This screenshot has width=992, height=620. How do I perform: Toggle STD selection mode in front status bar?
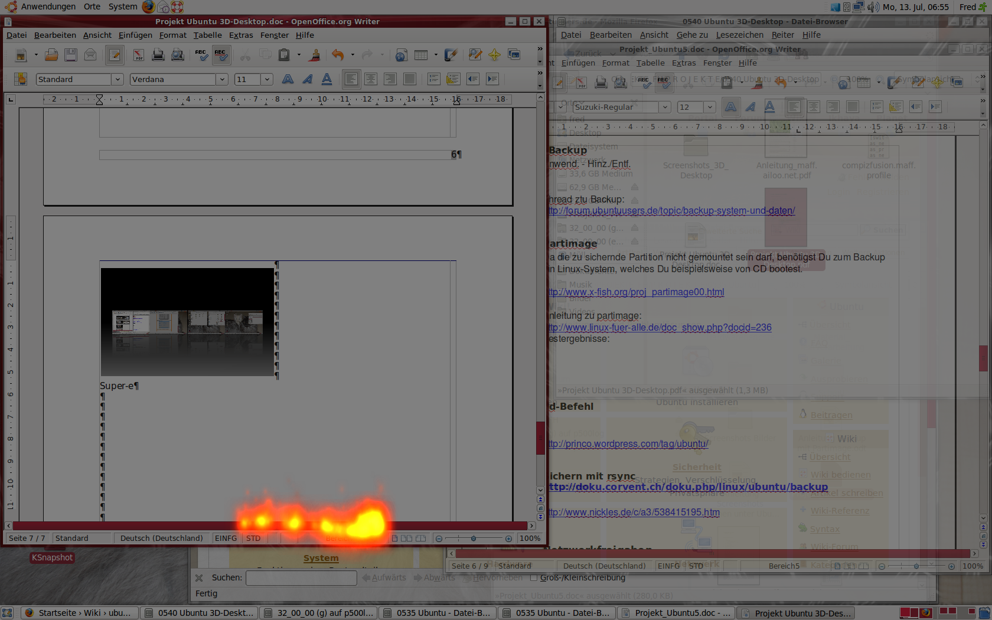[253, 538]
